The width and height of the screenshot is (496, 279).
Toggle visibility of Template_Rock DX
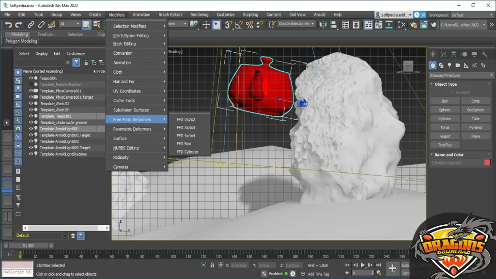click(31, 103)
